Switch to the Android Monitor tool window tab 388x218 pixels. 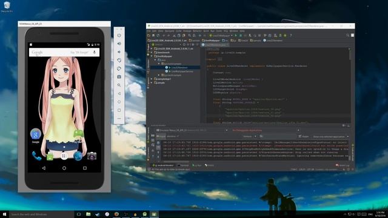click(x=163, y=165)
